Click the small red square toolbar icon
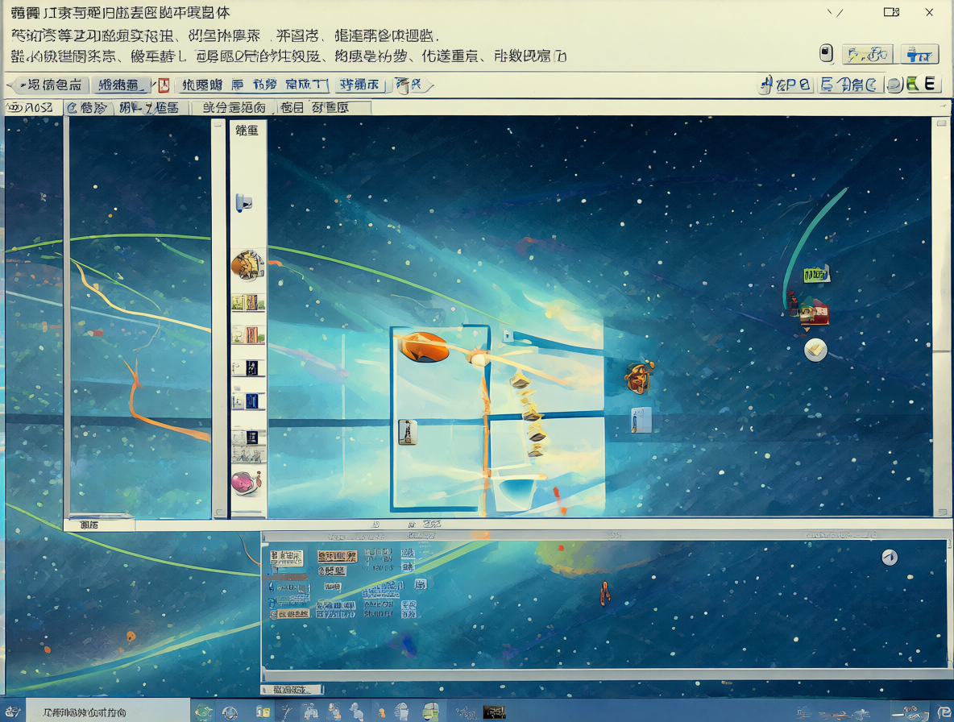 tap(163, 85)
